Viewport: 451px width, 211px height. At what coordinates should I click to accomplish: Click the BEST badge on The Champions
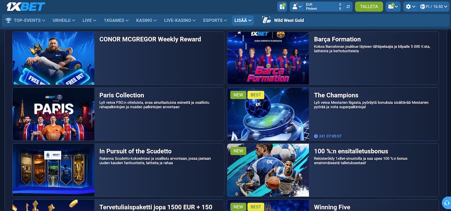click(x=256, y=95)
